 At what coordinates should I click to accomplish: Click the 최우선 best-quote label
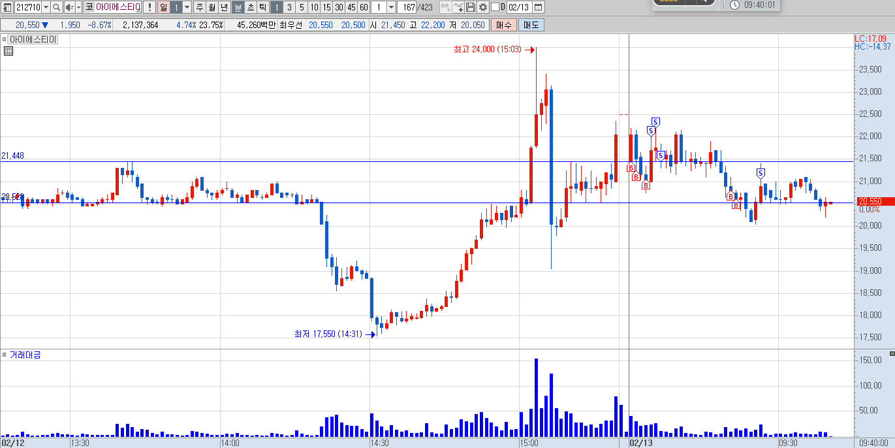click(290, 25)
